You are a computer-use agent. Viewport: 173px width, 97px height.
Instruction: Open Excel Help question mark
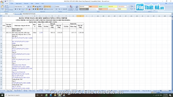(166, 4)
